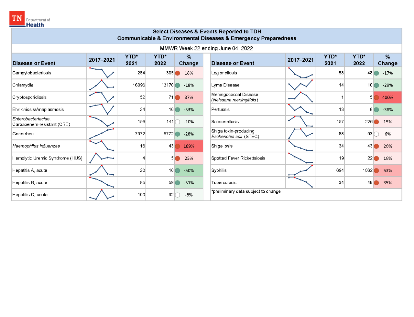Click the "Hemolytic Uremic Syndrome (HUS)" label

coord(47,158)
